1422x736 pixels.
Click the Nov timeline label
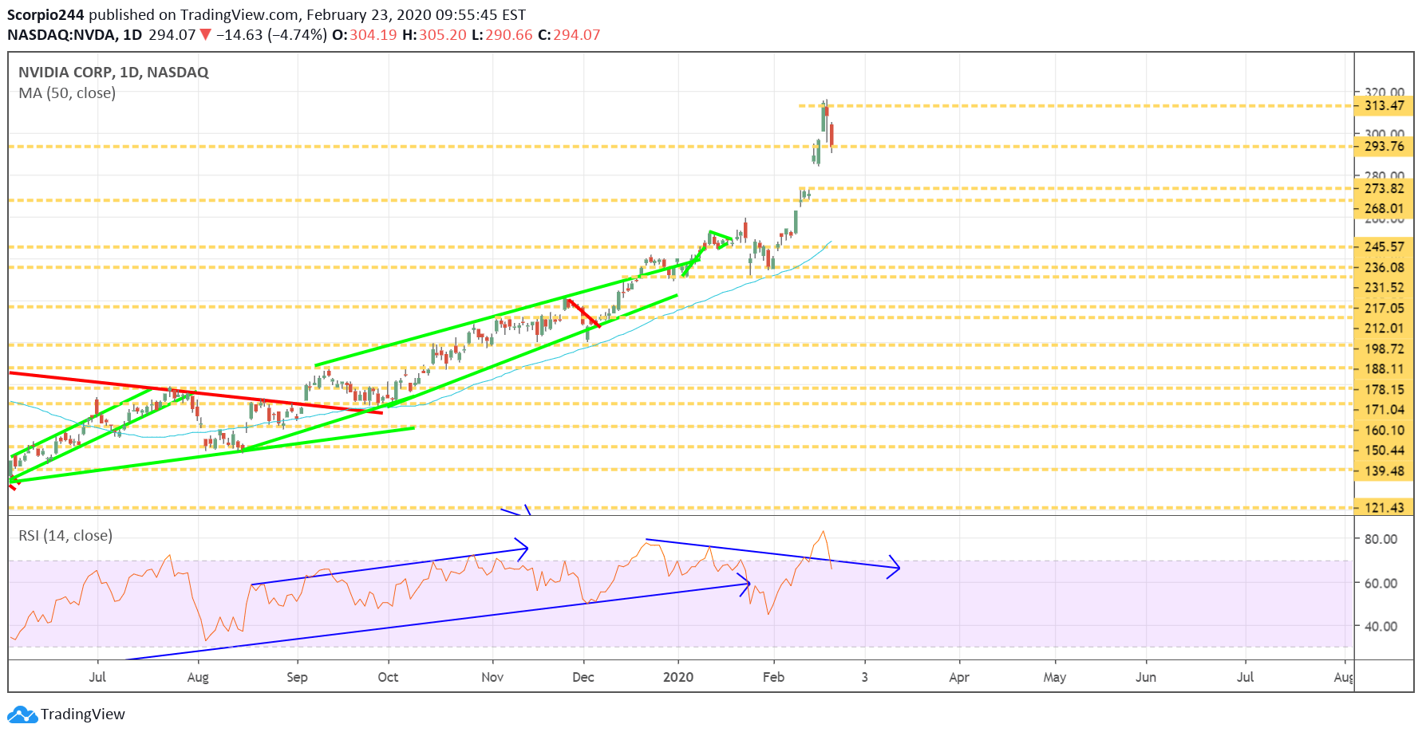(x=492, y=677)
